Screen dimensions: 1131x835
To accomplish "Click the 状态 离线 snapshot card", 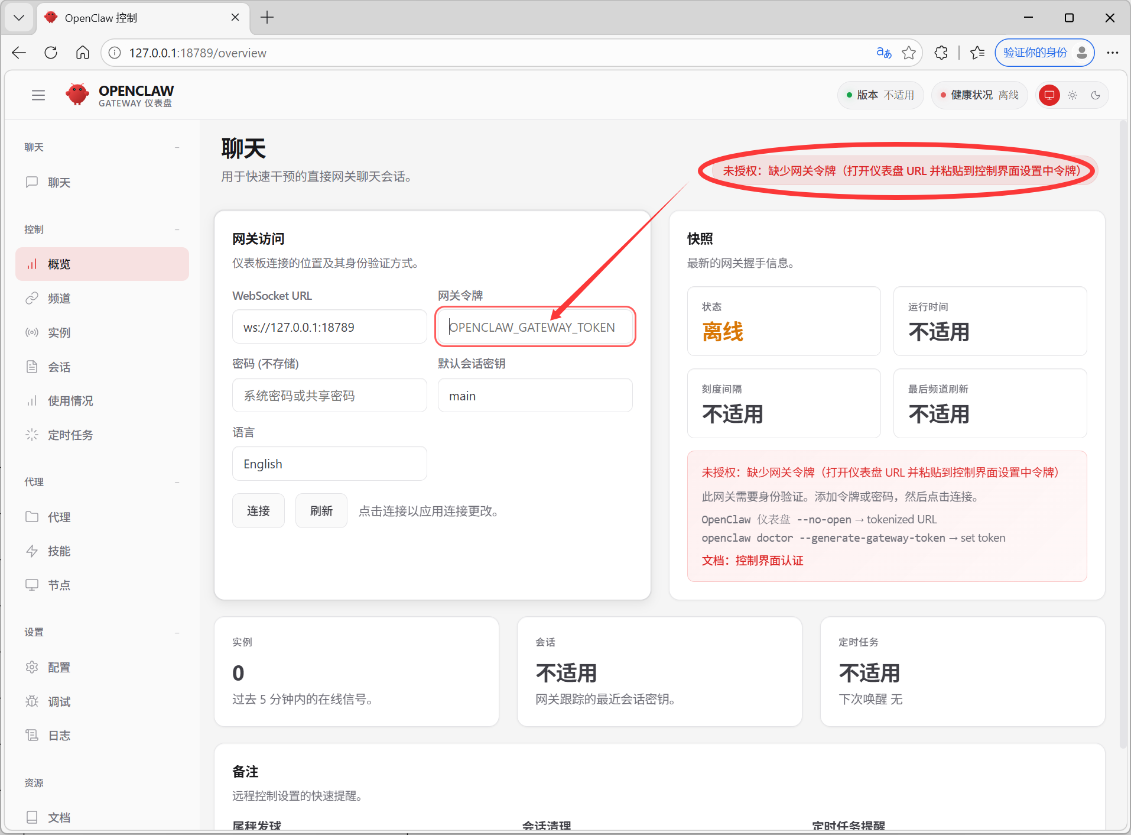I will point(784,321).
